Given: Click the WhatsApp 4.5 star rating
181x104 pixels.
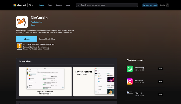Looking at the screenshot, I should pos(137,70).
